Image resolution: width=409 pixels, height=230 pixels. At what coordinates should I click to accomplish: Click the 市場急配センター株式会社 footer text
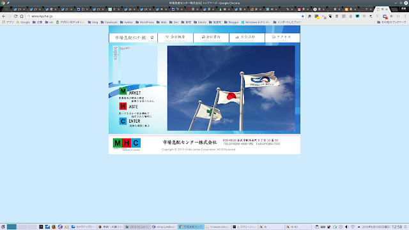tap(190, 142)
